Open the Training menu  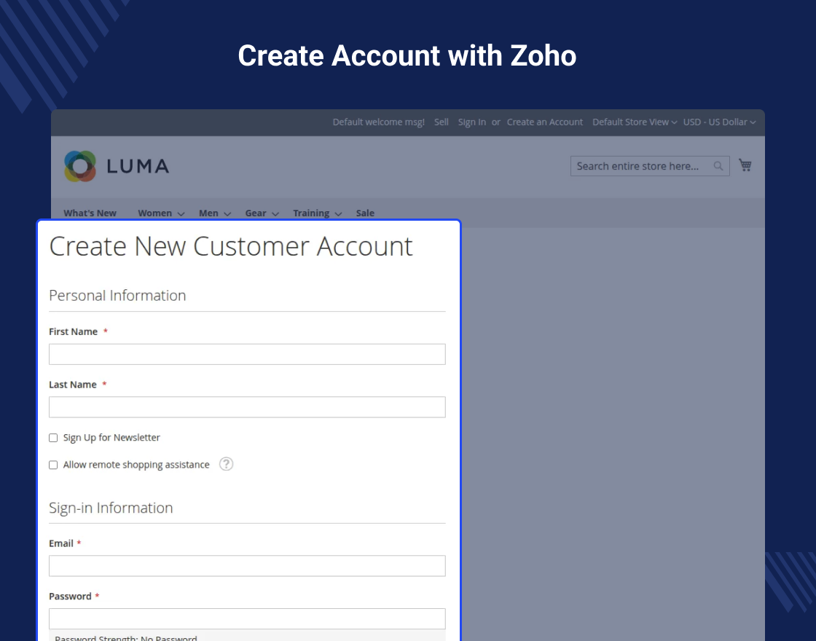point(317,213)
